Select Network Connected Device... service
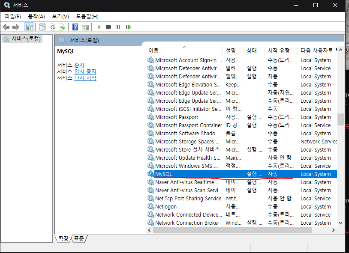 tap(242, 214)
